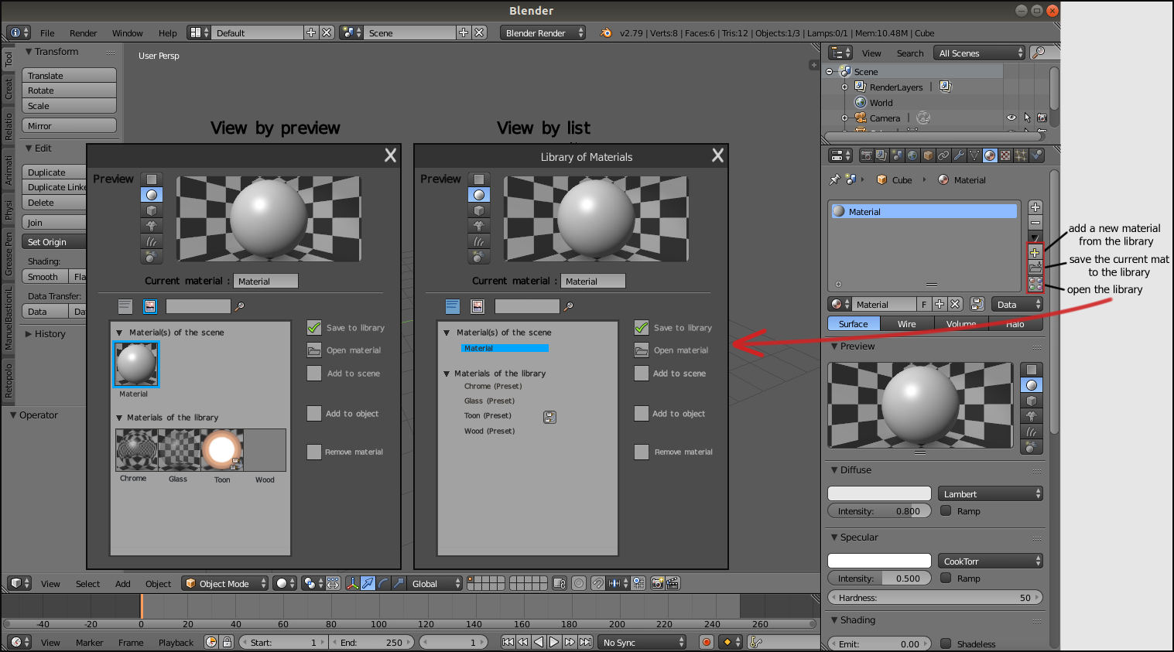
Task: Select the cube preview type in the left library dialog
Action: coord(152,210)
